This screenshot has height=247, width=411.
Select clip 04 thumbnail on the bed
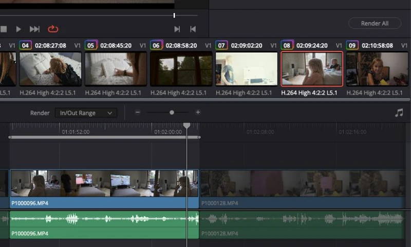pyautogui.click(x=50, y=69)
